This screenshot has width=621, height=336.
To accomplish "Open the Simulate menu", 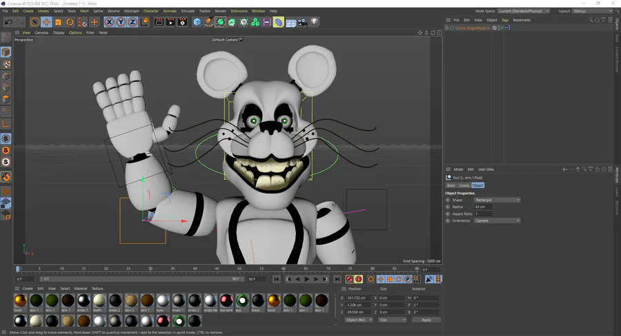I will coord(188,11).
